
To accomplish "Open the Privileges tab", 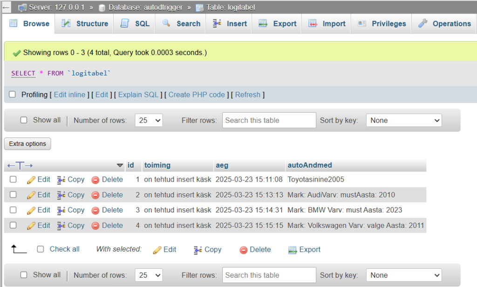I will coord(382,23).
